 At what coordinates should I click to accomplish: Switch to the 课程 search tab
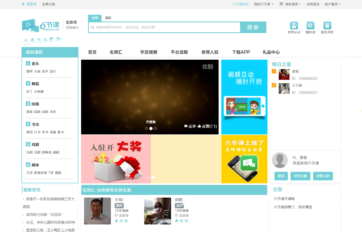pos(108,18)
